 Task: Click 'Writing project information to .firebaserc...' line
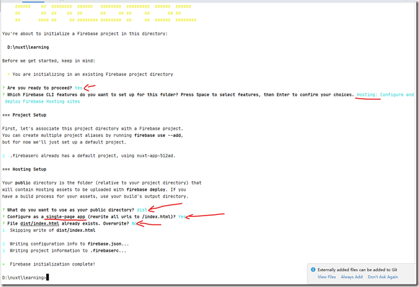[68, 251]
